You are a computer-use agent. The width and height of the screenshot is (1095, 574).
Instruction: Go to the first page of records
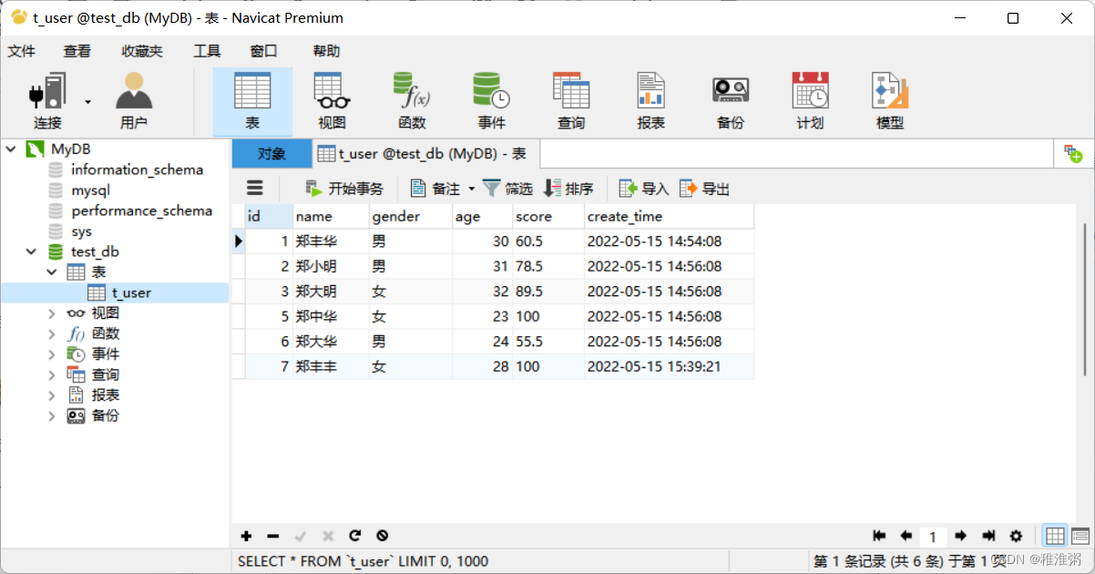(879, 537)
